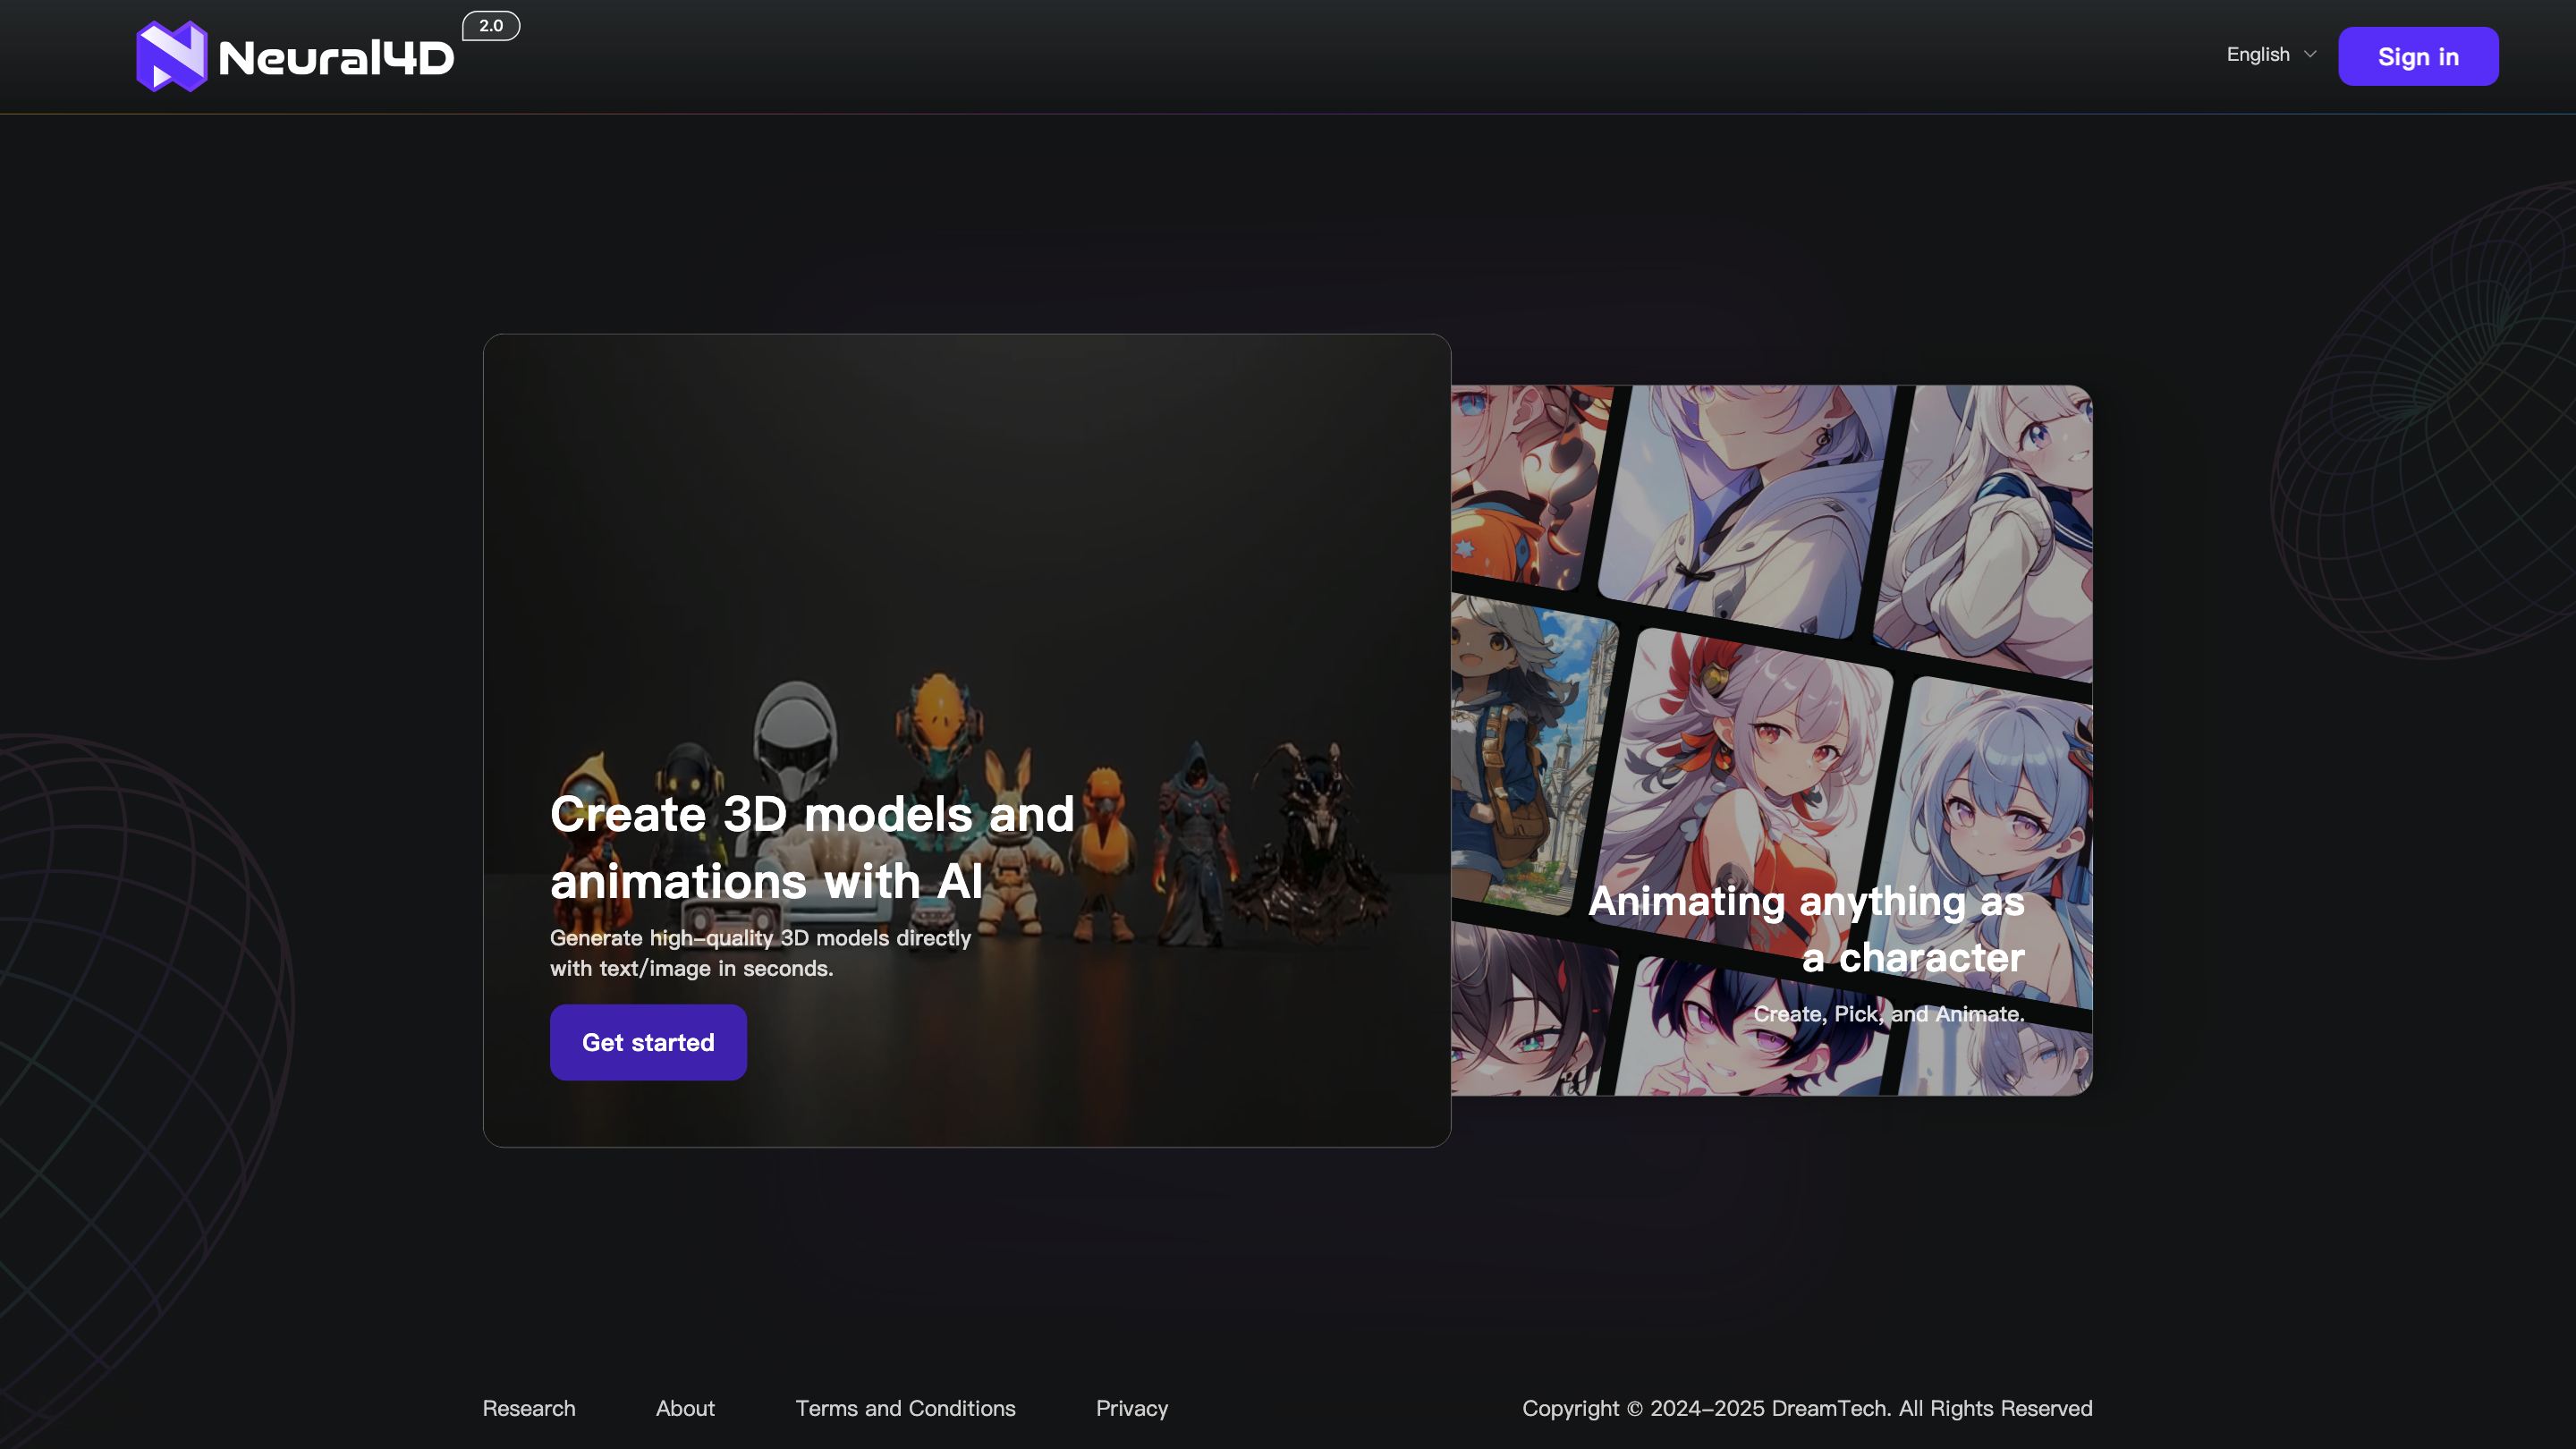Open the About footer link
The height and width of the screenshot is (1449, 2576).
pyautogui.click(x=685, y=1408)
